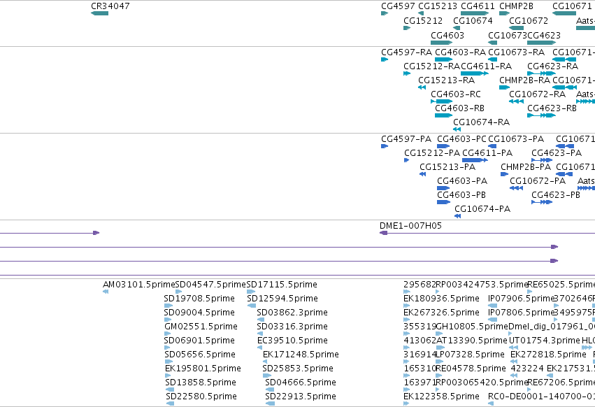Select the EC39510.5prime EST label
Screen dimensions: 595x407
coord(292,341)
